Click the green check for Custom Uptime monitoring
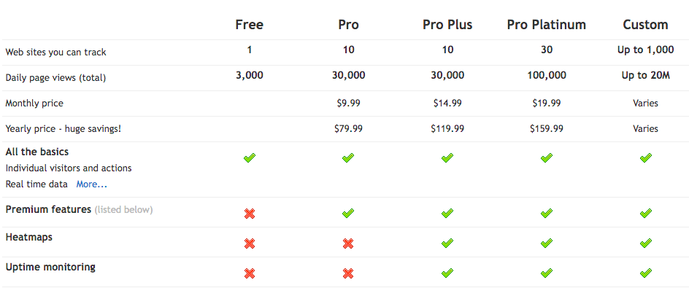Viewport: 689px width, 296px height. click(x=645, y=273)
